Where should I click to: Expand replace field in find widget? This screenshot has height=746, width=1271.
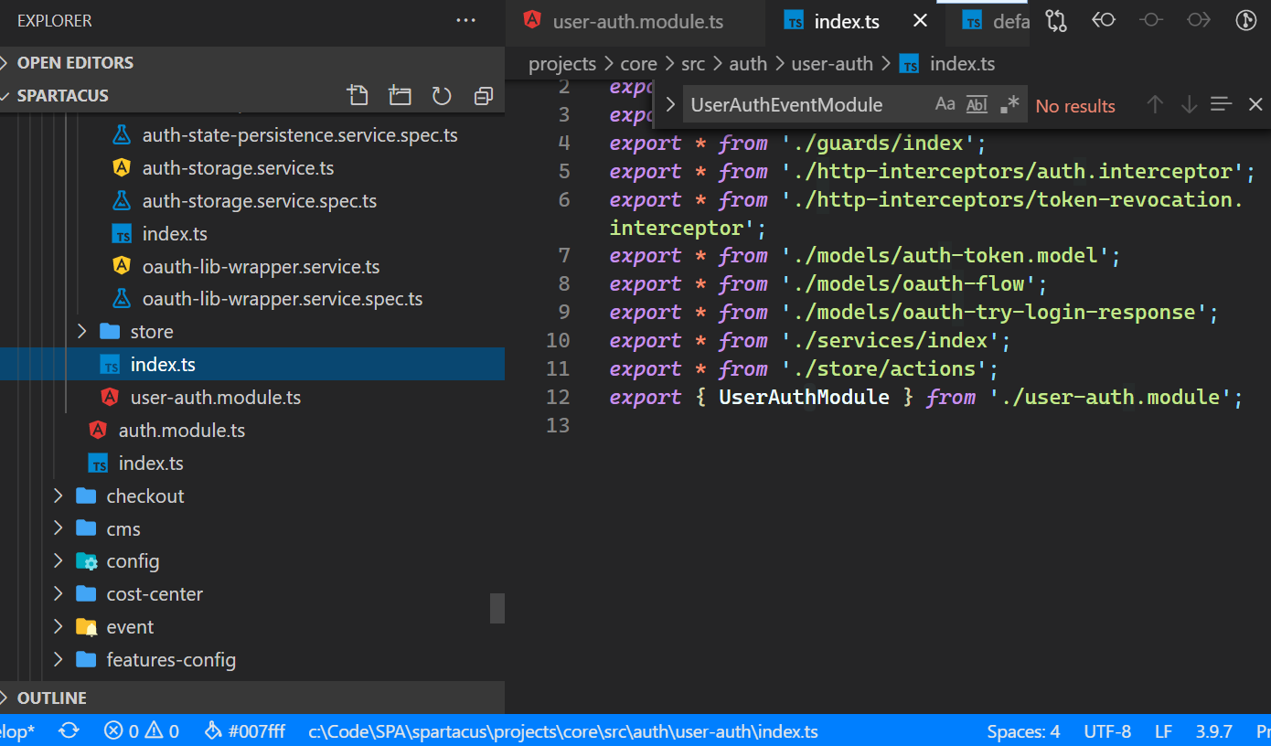(x=670, y=105)
